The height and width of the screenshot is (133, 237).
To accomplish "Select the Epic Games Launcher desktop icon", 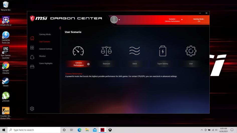I will (6, 53).
